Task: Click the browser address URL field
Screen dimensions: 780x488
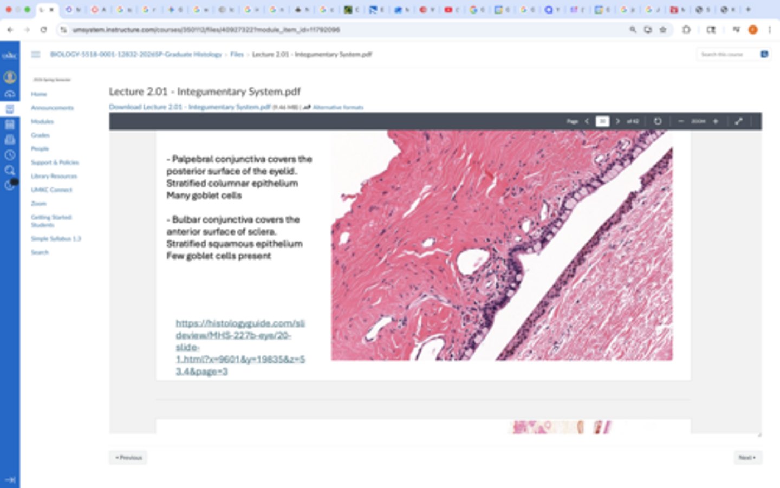Action: pyautogui.click(x=347, y=30)
